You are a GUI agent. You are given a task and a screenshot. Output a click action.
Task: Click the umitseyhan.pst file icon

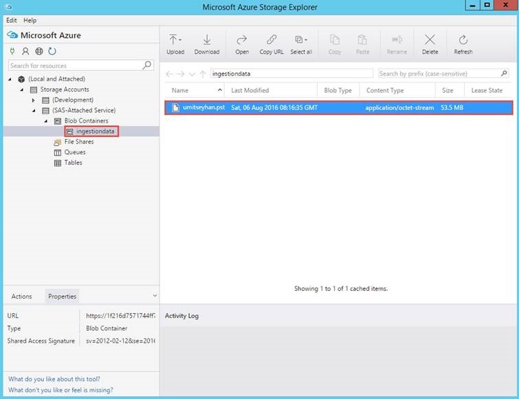(176, 107)
